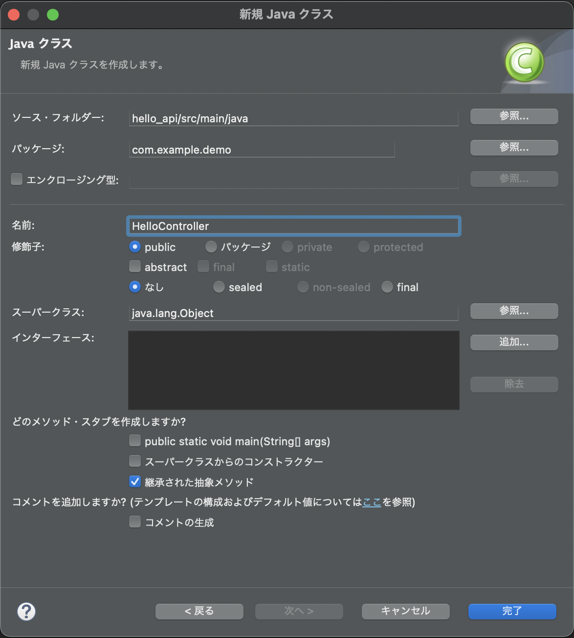This screenshot has width=574, height=638.
Task: Enable the abstract modifier checkbox
Action: coord(134,266)
